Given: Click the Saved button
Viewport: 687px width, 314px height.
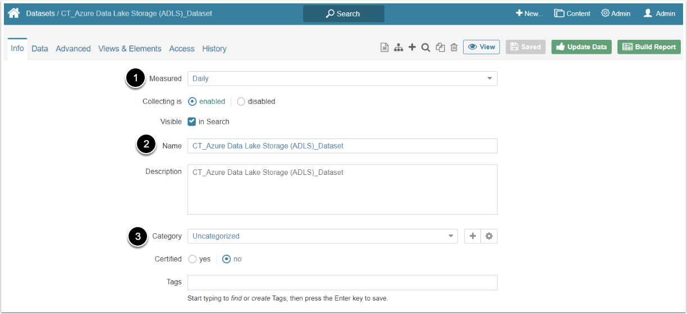Looking at the screenshot, I should point(526,47).
